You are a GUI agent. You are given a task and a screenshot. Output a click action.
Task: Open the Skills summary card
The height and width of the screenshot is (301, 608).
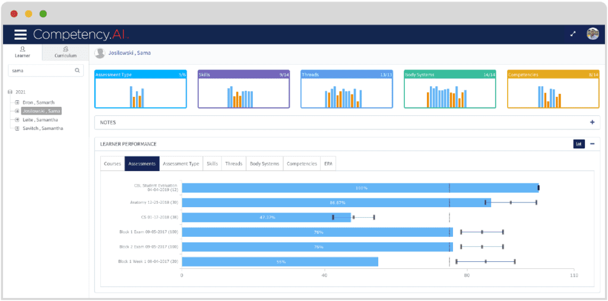243,89
